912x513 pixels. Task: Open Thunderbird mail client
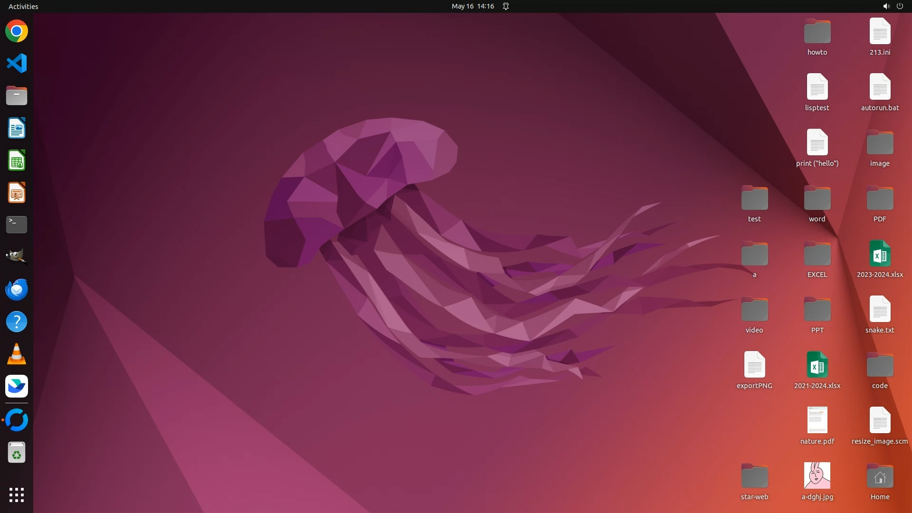coord(17,289)
